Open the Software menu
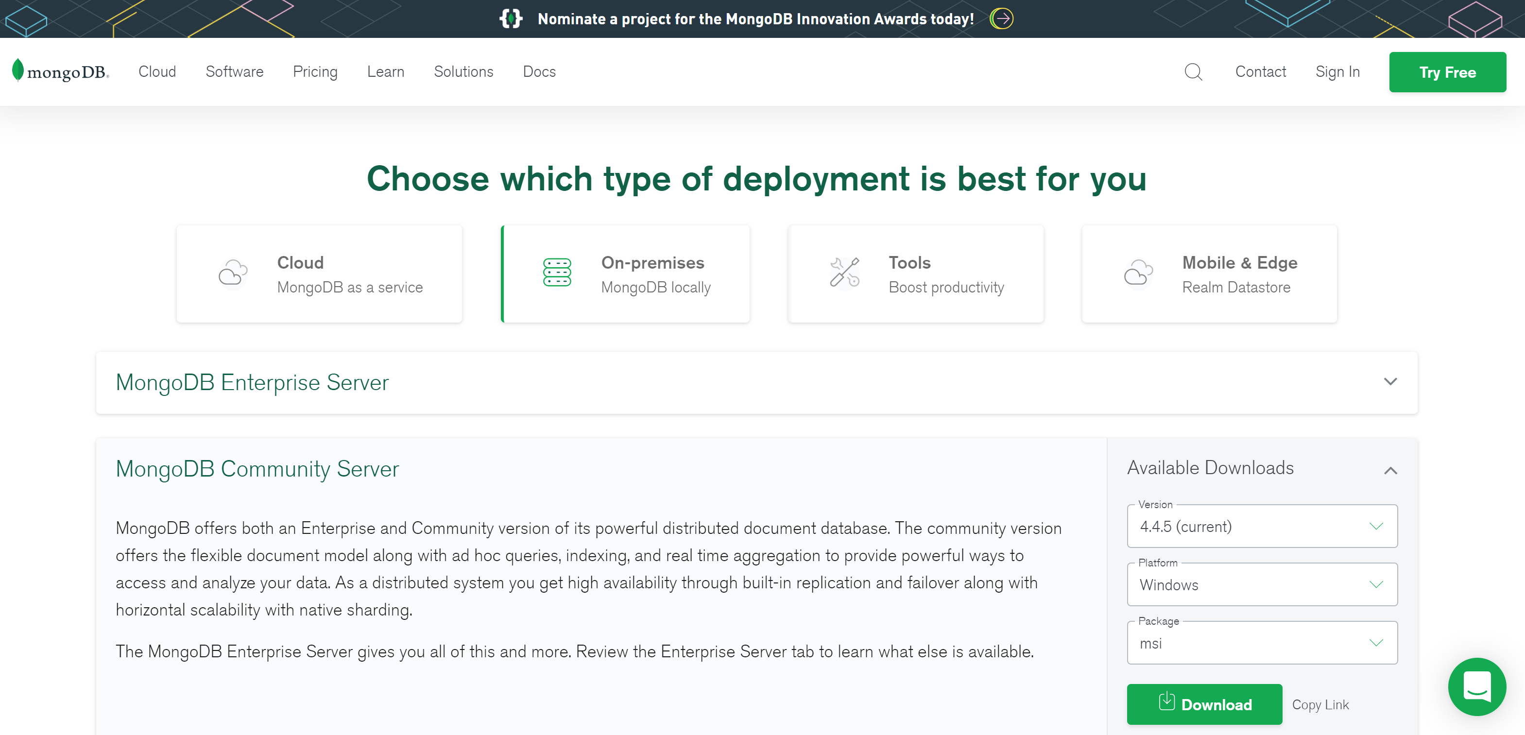 pyautogui.click(x=235, y=71)
